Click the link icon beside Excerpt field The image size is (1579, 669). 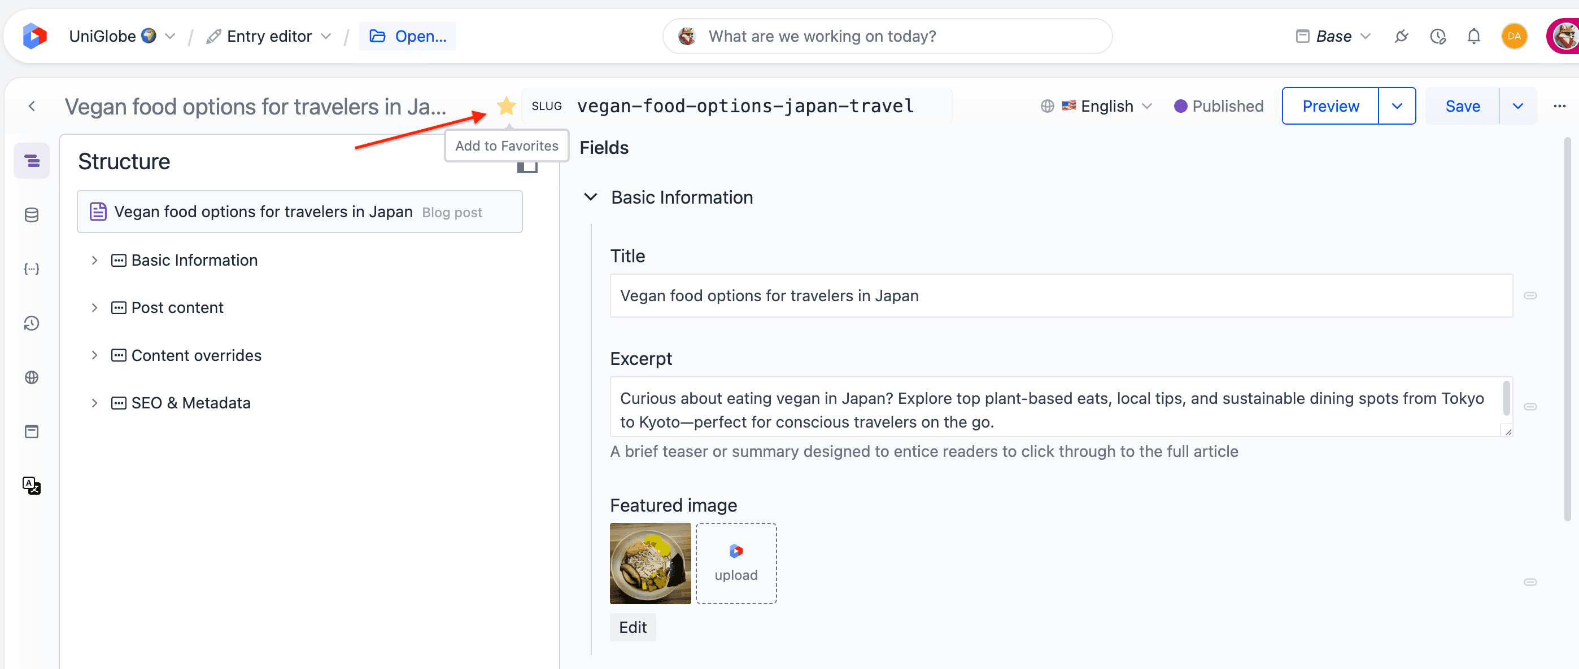(x=1530, y=407)
